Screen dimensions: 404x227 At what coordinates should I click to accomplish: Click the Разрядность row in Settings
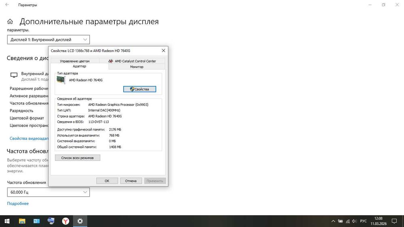pos(21,111)
